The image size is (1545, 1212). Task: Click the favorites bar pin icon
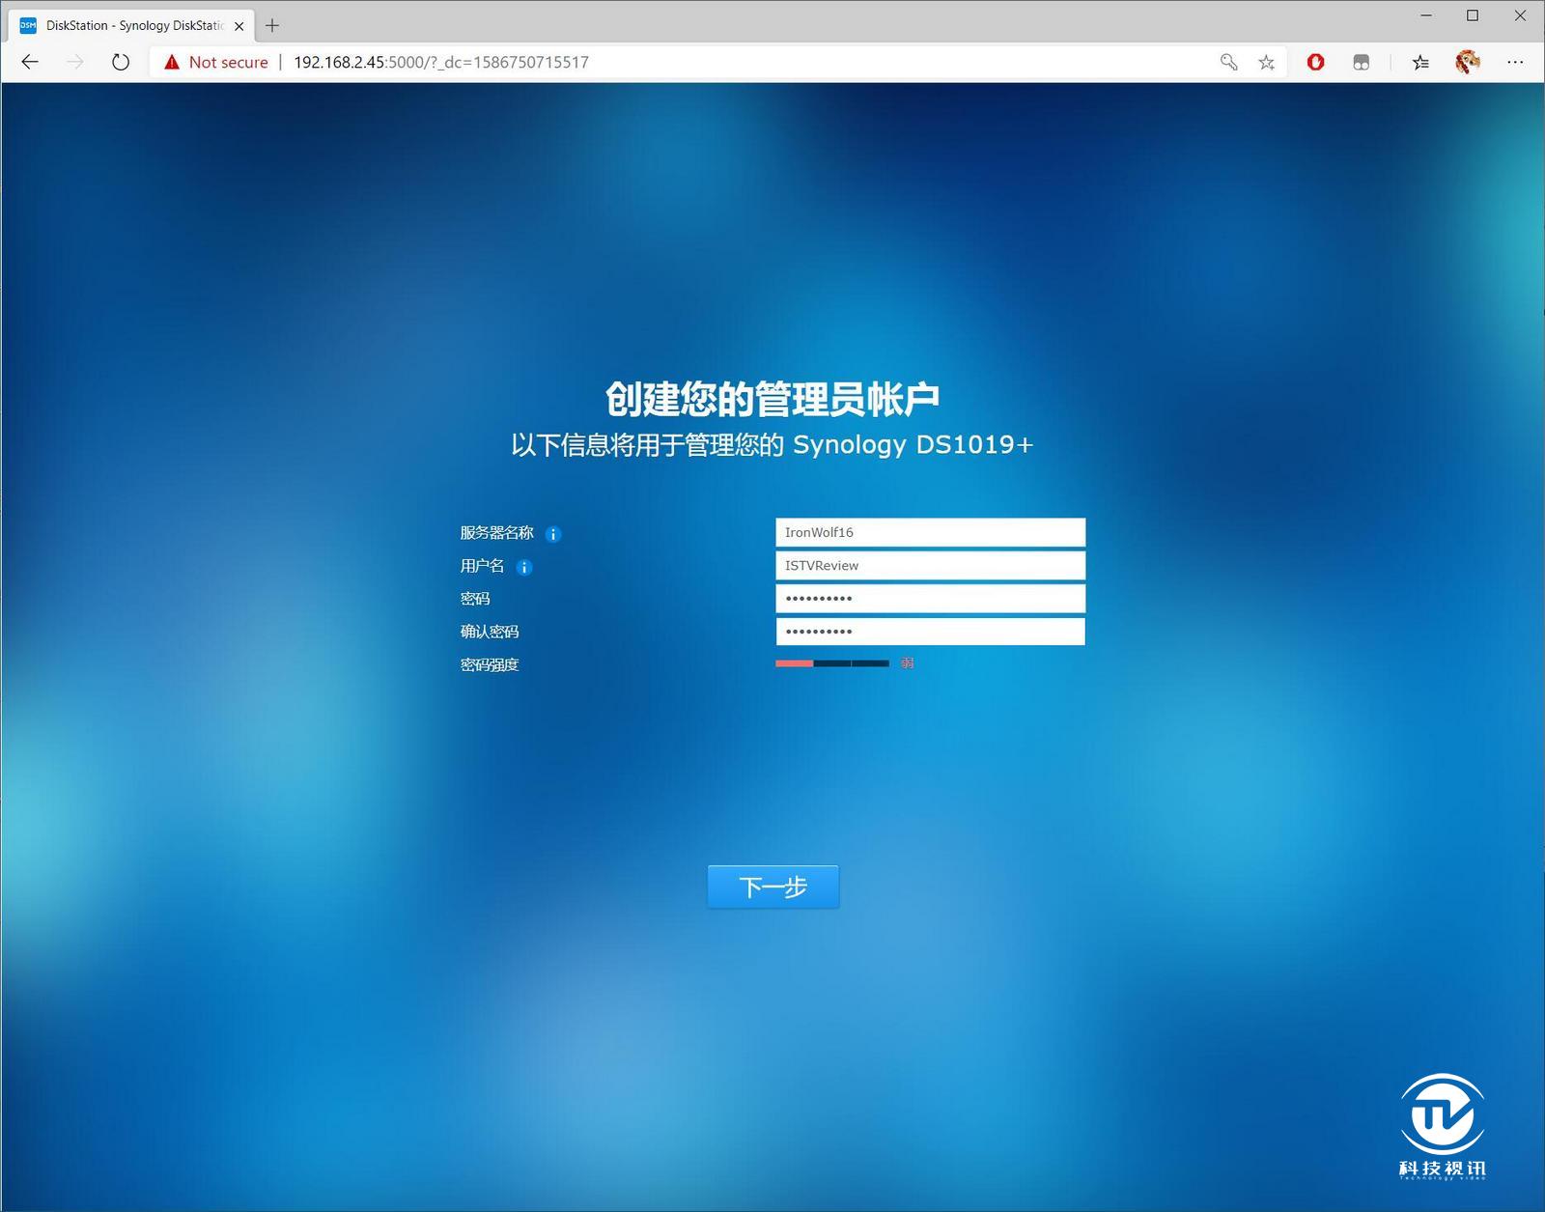[1419, 62]
